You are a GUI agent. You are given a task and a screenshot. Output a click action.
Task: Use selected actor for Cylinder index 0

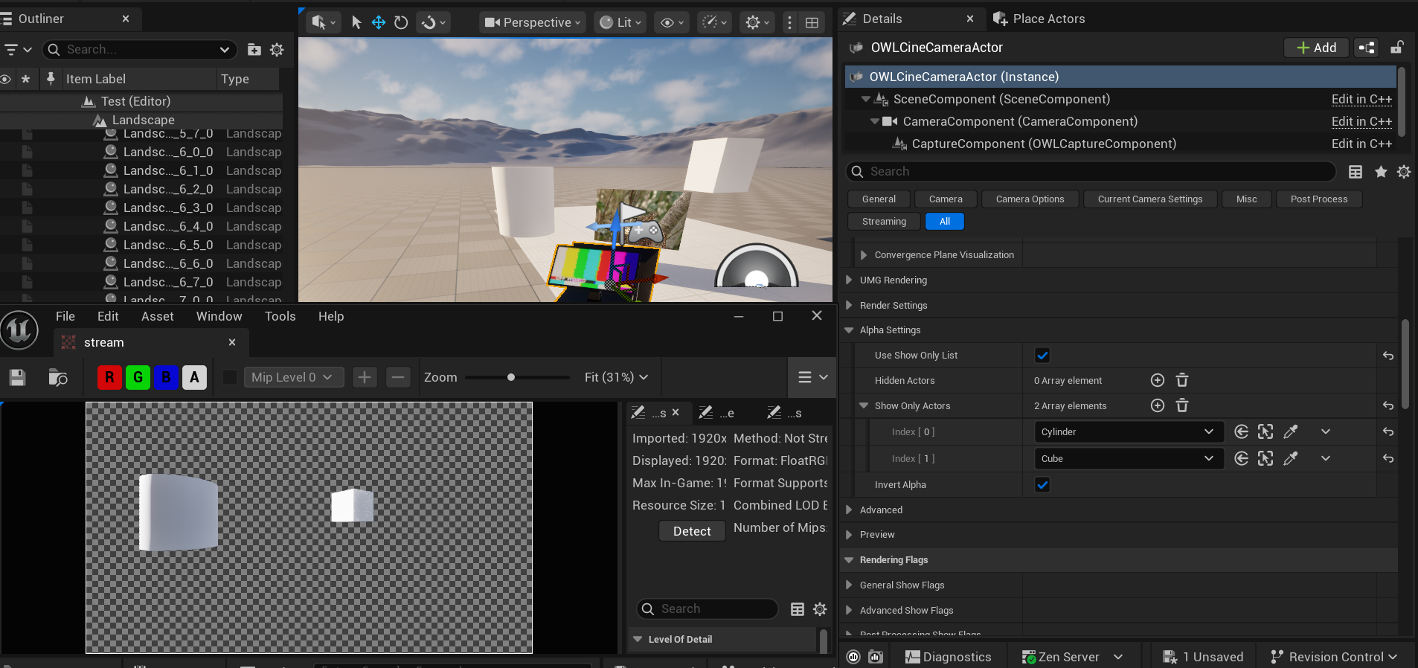coord(1241,431)
